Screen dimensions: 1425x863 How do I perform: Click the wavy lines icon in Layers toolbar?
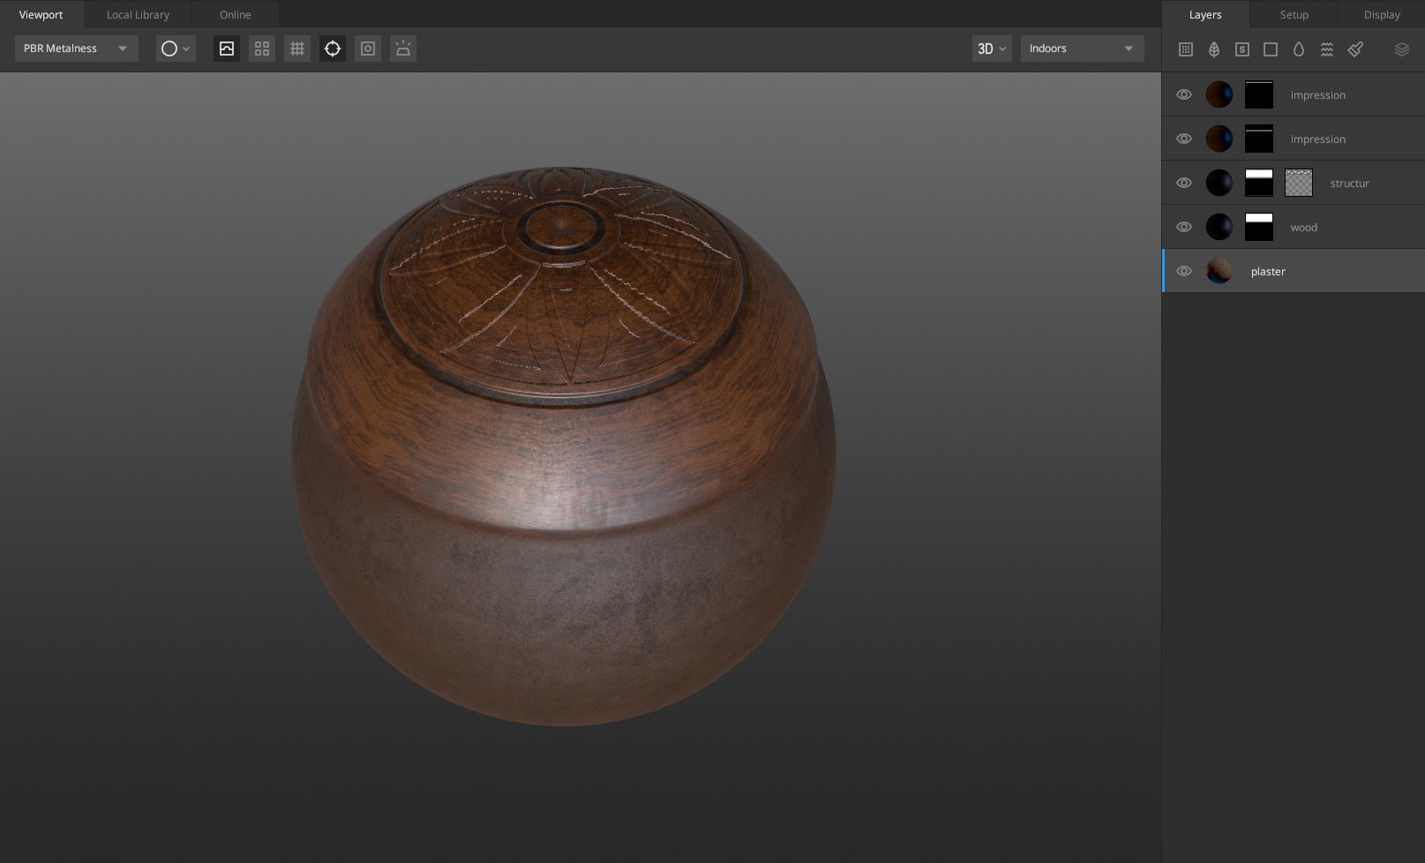(x=1327, y=49)
